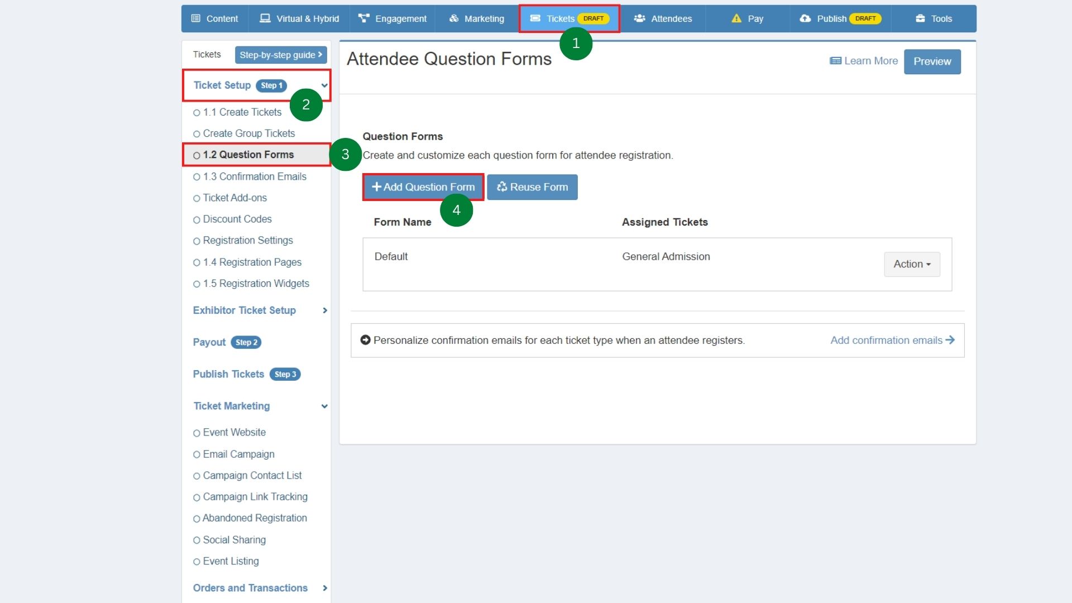Click the Publish cloud upload icon
1072x603 pixels.
tap(804, 18)
